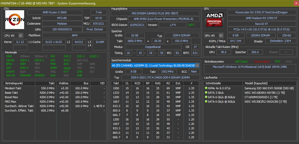
Task: Select the Mindest-Takt row
Action: click(x=55, y=88)
